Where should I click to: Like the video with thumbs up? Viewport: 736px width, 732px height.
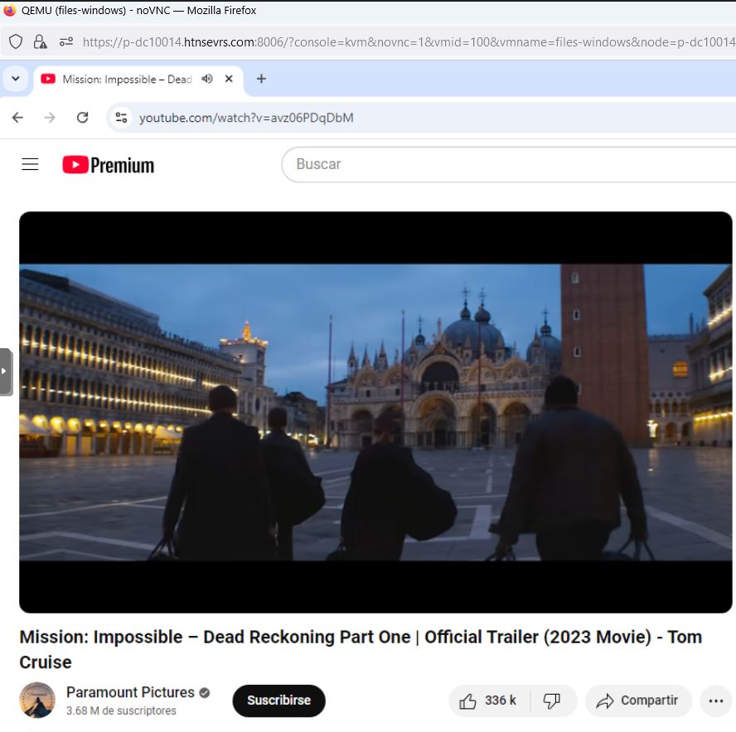coord(489,700)
